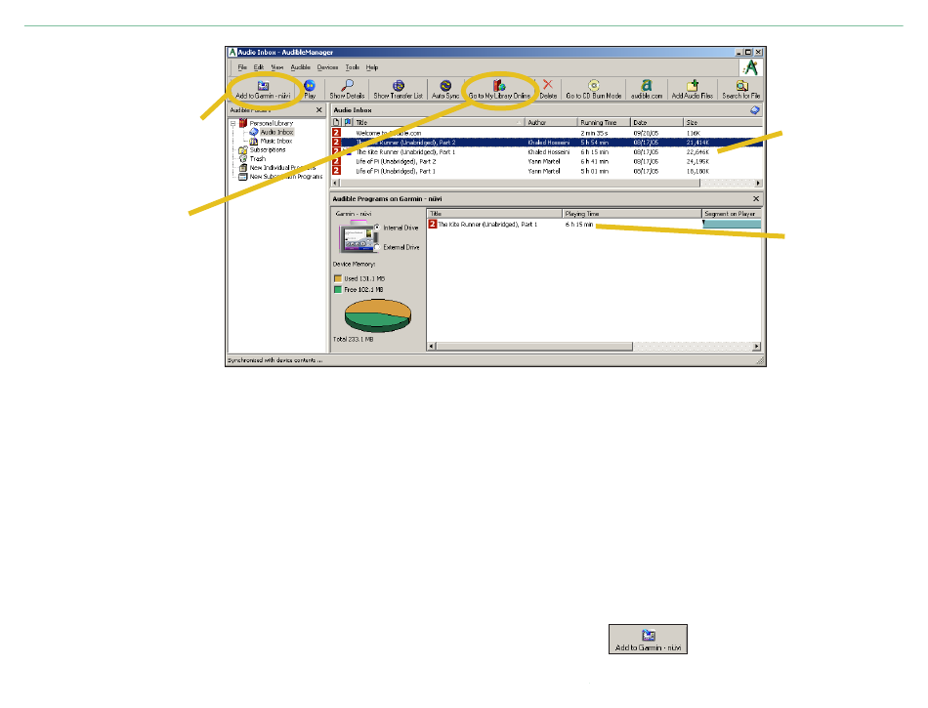Viewport: 928px width, 708px height.
Task: Select the External Drive radio button
Action: pyautogui.click(x=377, y=247)
